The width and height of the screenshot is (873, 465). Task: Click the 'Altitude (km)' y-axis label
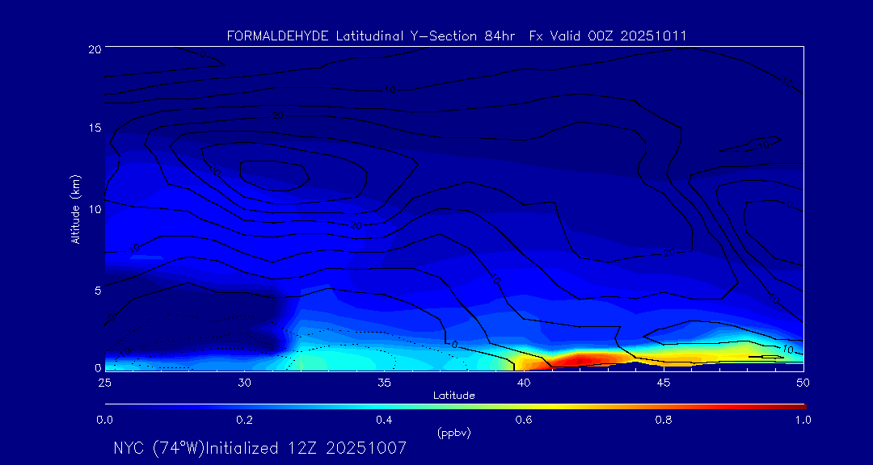[x=75, y=209]
